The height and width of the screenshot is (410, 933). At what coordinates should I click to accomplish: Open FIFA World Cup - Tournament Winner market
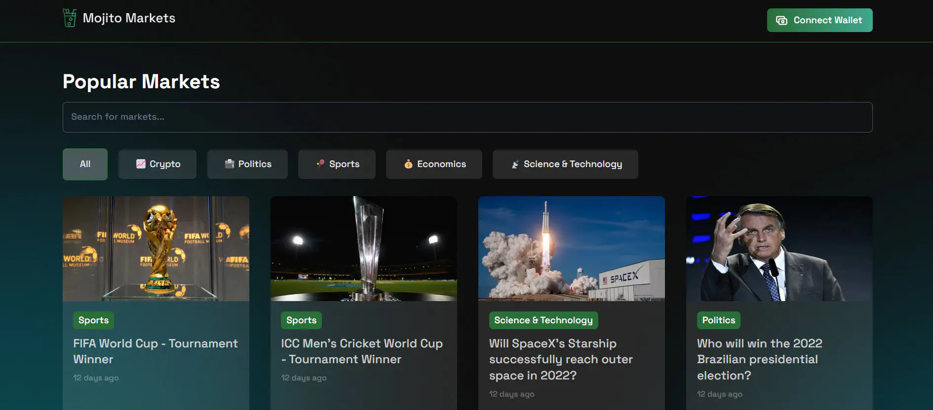(x=155, y=351)
